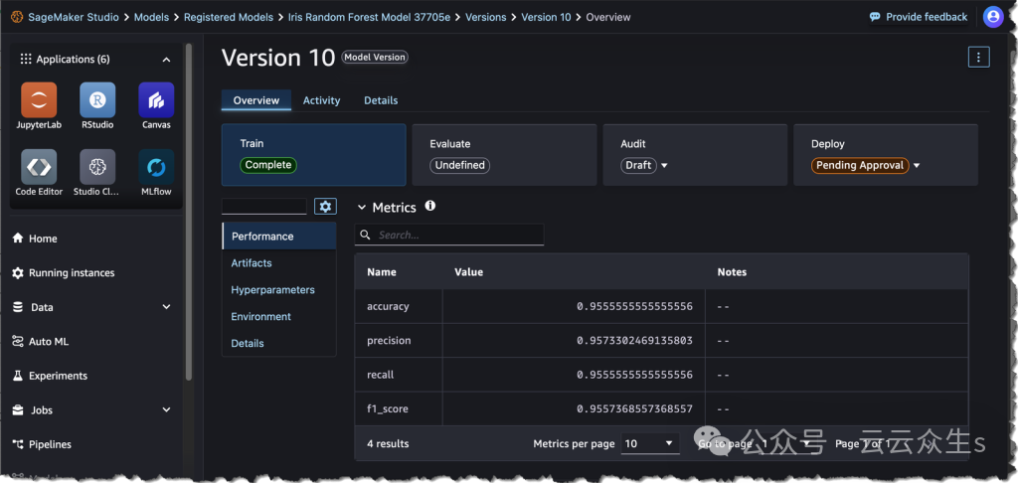Go to Models breadcrumb link
Image resolution: width=1018 pixels, height=483 pixels.
[x=151, y=18]
